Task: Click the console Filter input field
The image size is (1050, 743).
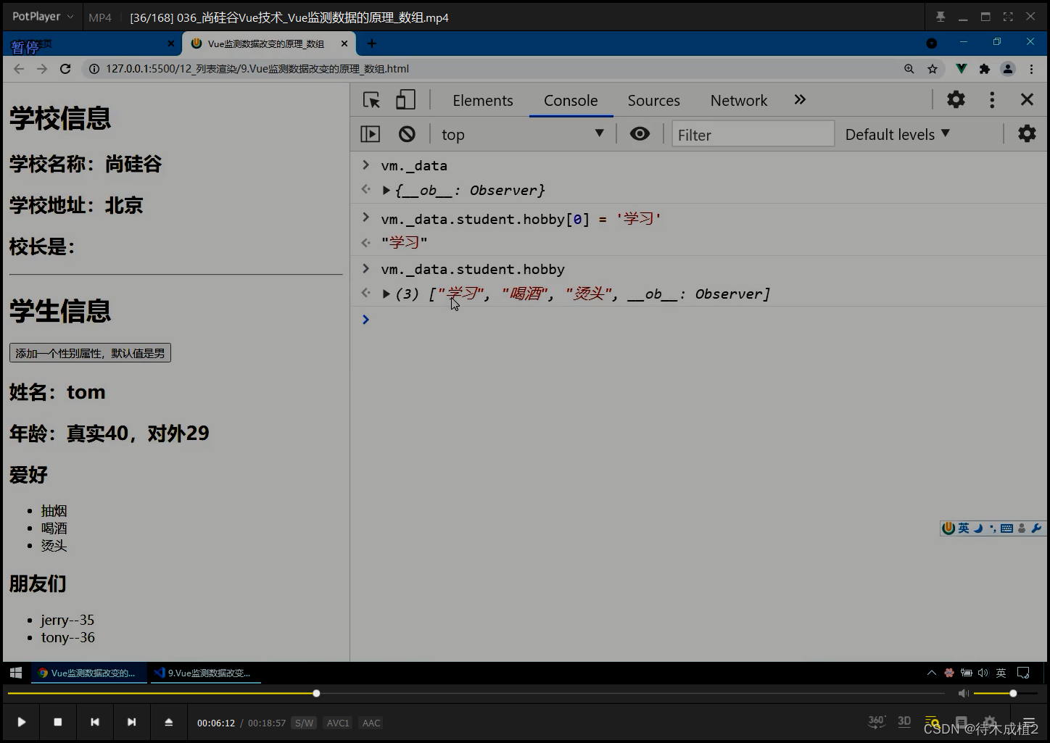Action: coord(753,134)
